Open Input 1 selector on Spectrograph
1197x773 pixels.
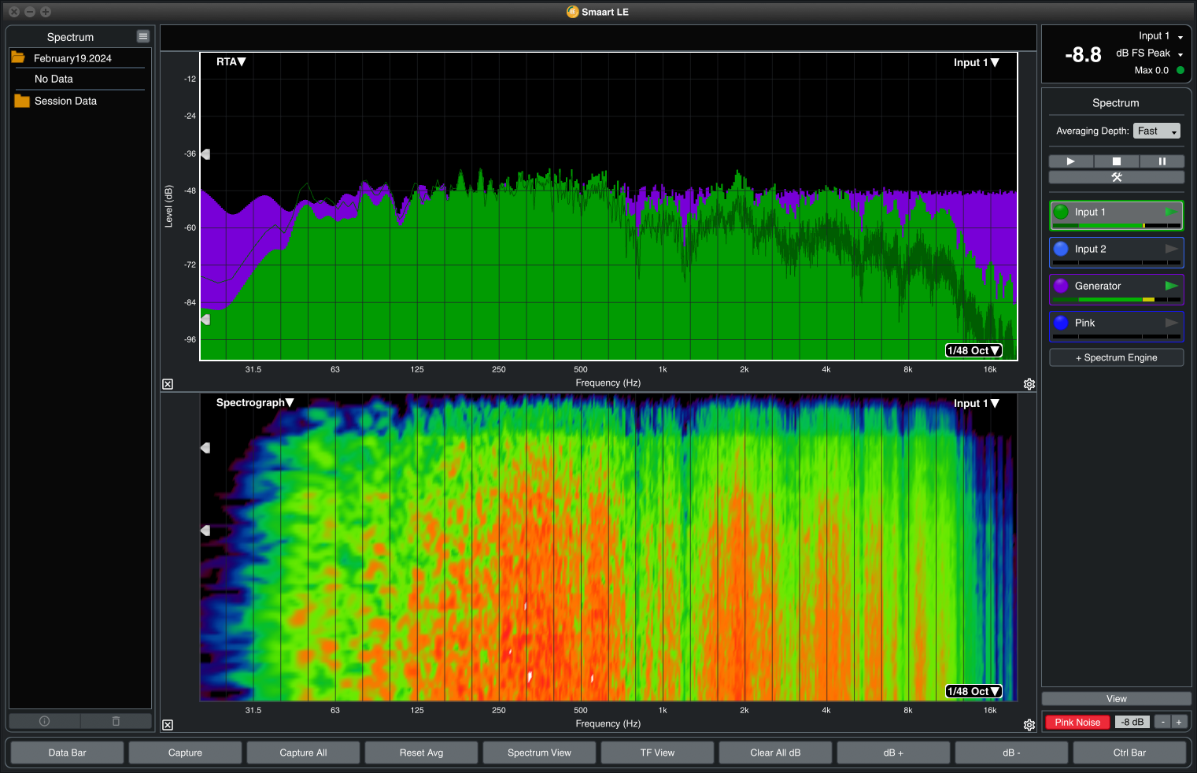(x=976, y=403)
